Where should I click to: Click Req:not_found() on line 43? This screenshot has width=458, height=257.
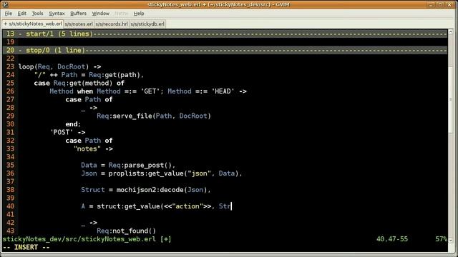pos(127,231)
